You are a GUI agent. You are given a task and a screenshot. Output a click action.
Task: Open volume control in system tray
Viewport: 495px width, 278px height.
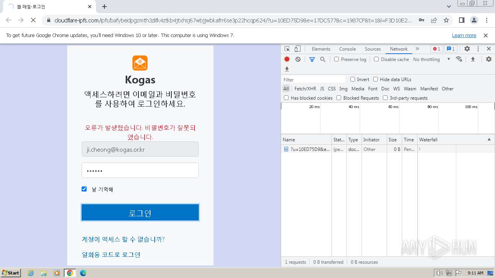pos(440,273)
